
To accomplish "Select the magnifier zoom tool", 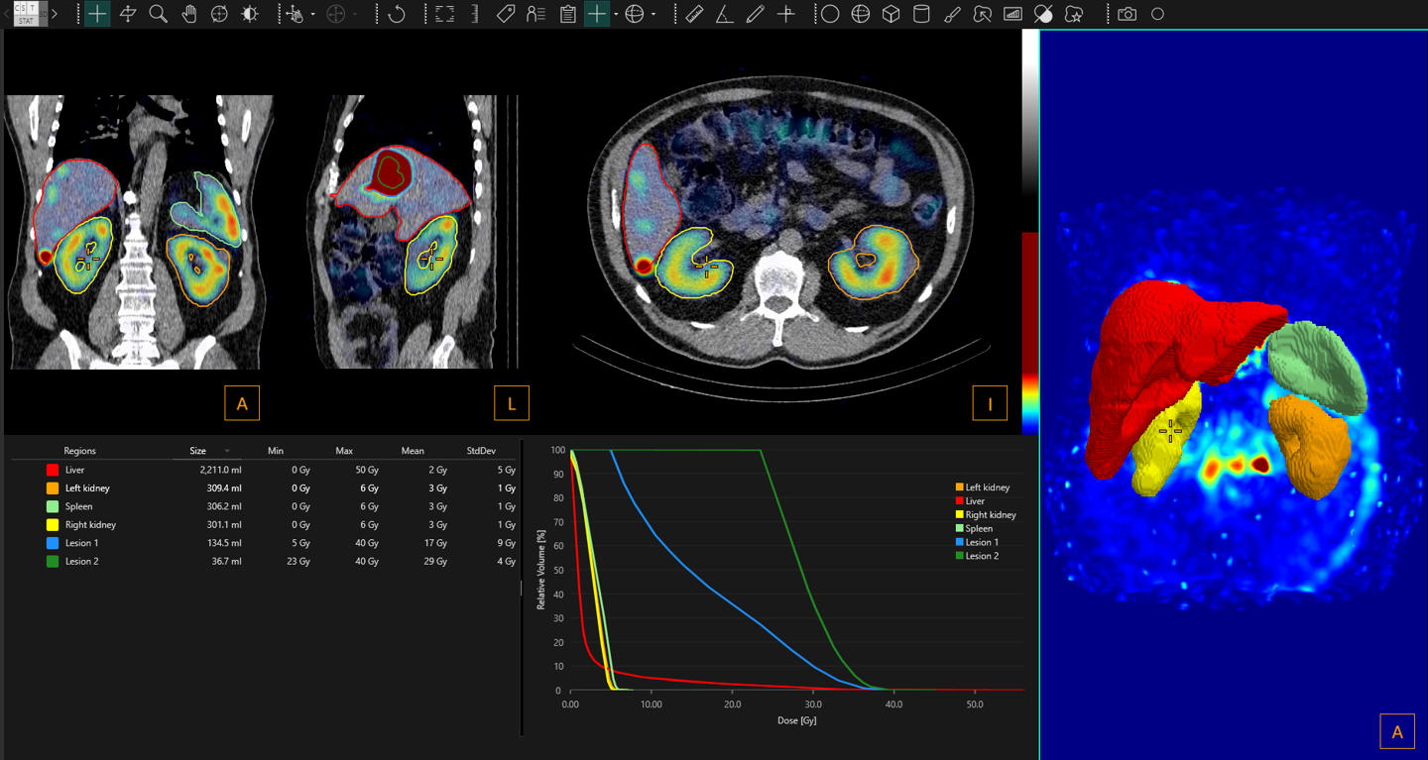I will [x=158, y=15].
